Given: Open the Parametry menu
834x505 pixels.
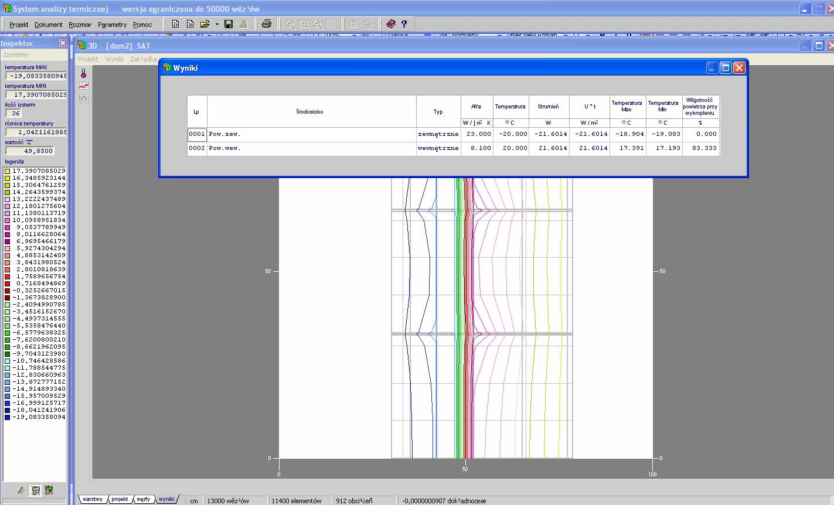Looking at the screenshot, I should 113,25.
